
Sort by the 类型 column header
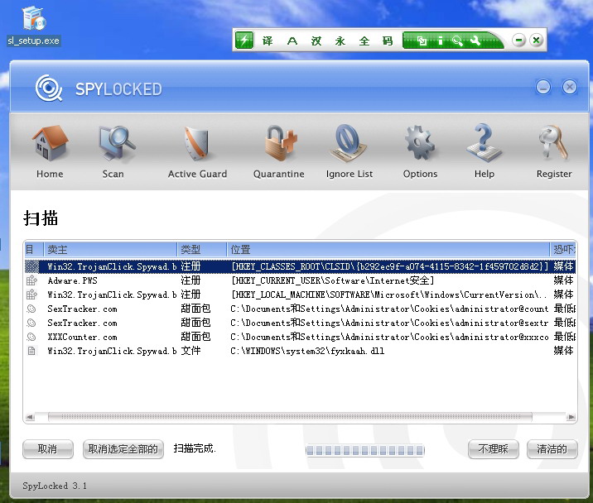click(202, 249)
